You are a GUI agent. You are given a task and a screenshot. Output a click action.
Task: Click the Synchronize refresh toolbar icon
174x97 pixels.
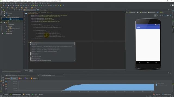[x=6, y=5]
